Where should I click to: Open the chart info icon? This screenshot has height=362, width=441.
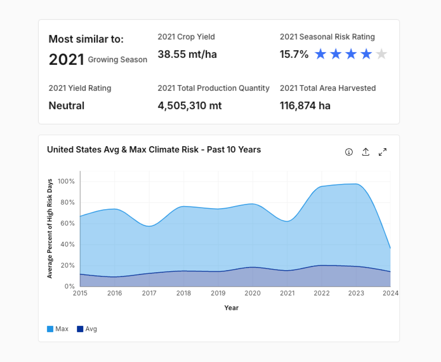349,152
